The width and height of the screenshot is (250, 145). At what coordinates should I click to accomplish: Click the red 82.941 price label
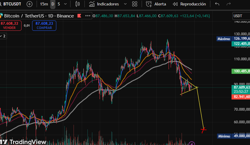[x=241, y=97]
